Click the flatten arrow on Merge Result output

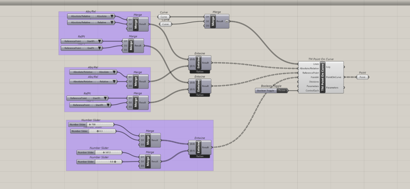[227, 21]
